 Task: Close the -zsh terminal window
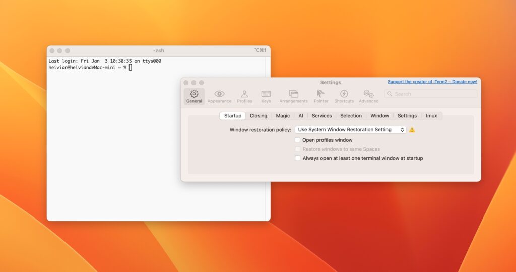[52, 51]
